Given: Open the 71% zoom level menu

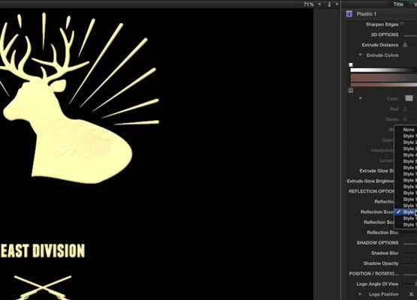Looking at the screenshot, I should coord(309,4).
